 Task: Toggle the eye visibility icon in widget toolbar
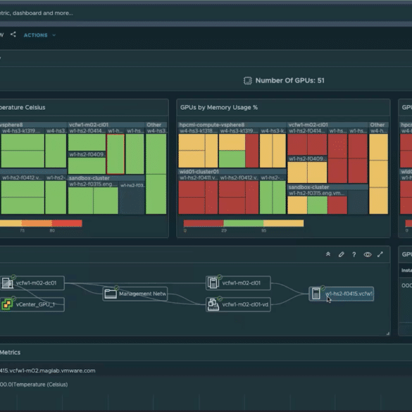(x=368, y=254)
